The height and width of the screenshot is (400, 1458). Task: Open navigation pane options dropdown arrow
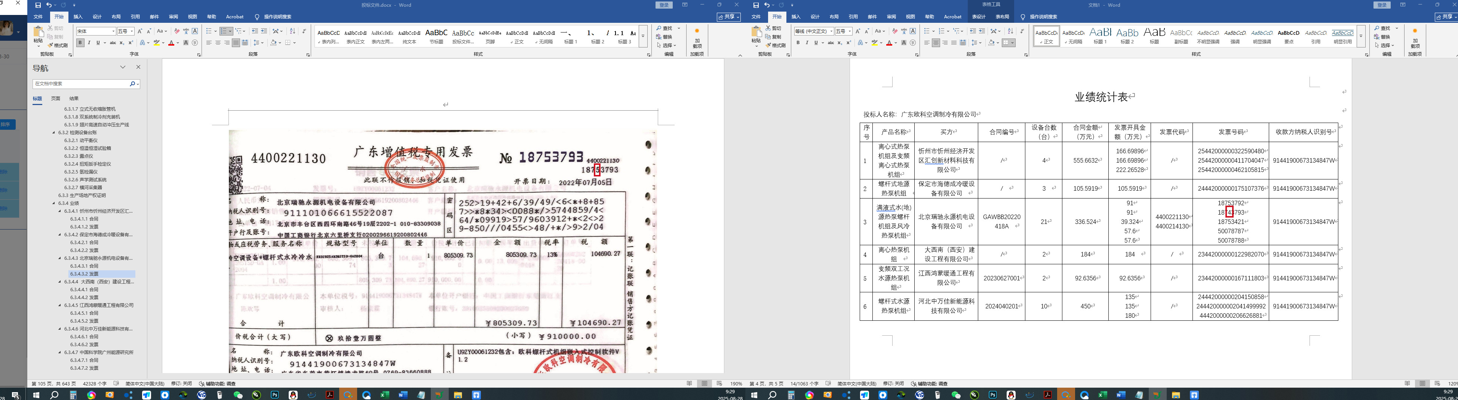tap(123, 67)
